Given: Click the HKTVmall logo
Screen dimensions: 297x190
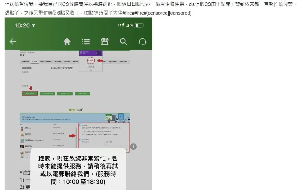Looking at the screenshot, I should click(x=75, y=110).
